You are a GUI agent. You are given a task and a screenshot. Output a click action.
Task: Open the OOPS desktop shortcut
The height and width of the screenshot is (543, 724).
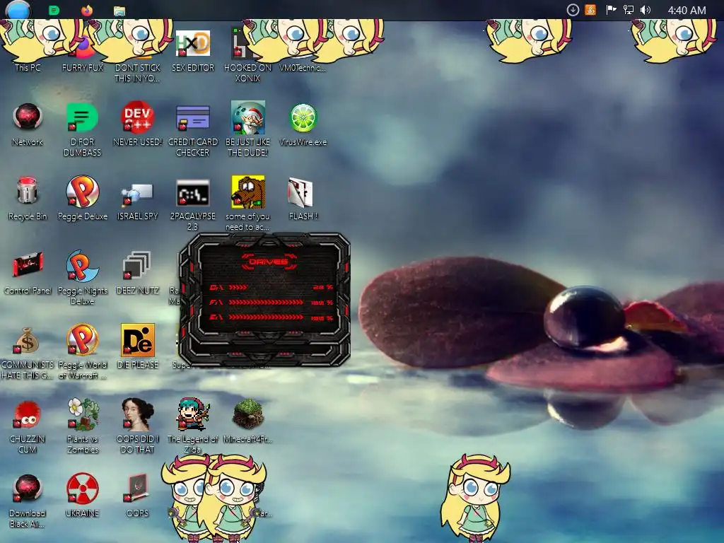point(138,496)
